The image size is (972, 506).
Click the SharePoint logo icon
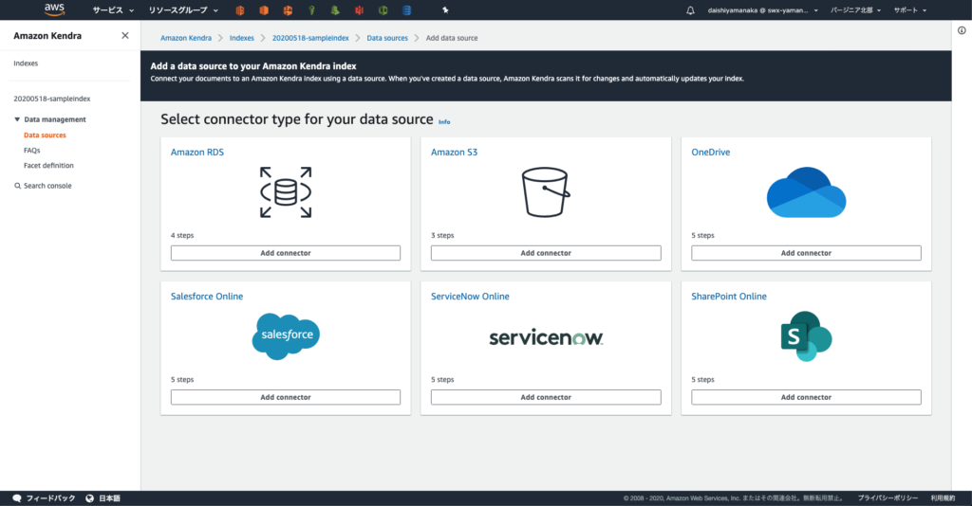click(806, 336)
